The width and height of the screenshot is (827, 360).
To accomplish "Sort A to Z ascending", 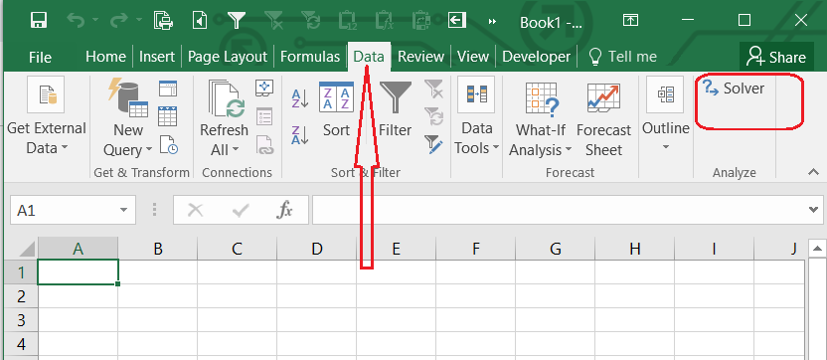I will (300, 98).
